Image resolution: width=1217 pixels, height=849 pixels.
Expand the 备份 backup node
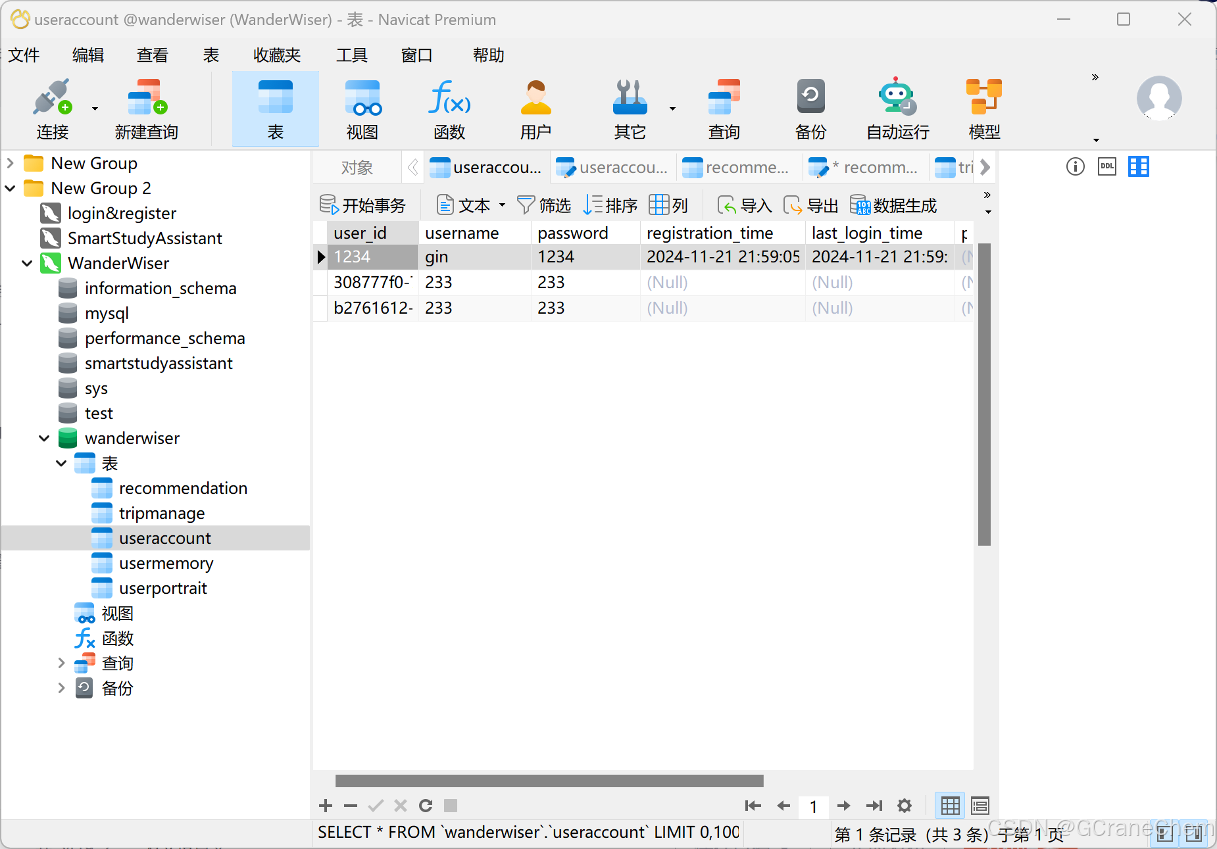click(x=61, y=688)
